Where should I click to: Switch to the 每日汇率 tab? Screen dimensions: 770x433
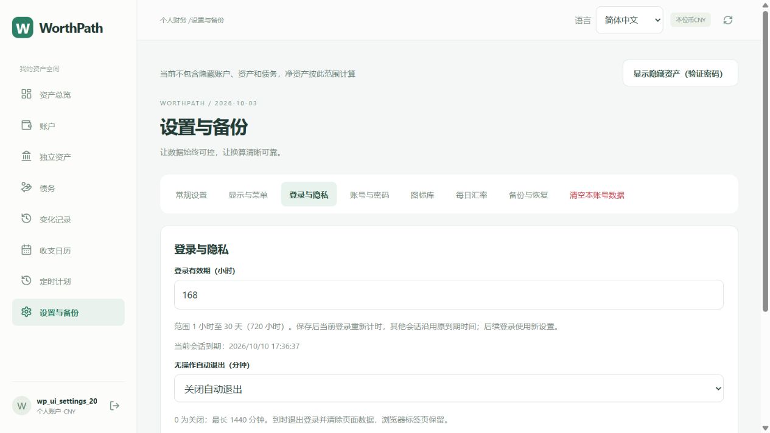coord(471,195)
